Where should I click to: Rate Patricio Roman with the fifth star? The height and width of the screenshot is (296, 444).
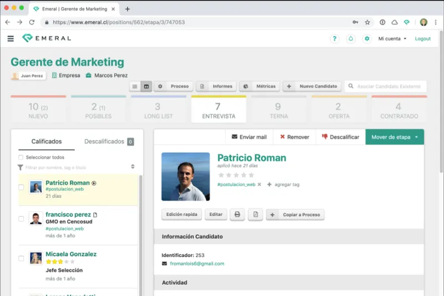tap(251, 175)
